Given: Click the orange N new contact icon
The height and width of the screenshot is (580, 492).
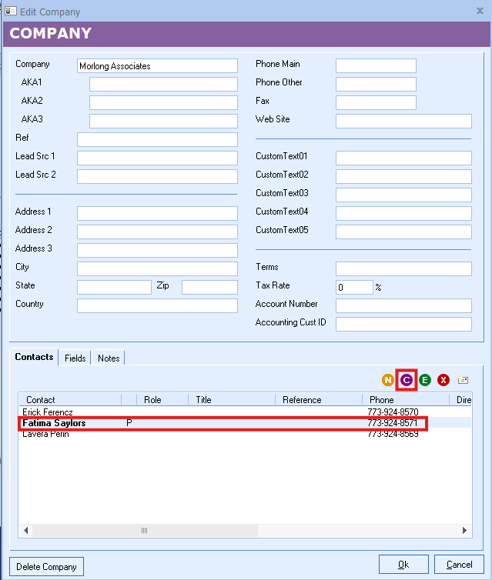Looking at the screenshot, I should pyautogui.click(x=388, y=379).
